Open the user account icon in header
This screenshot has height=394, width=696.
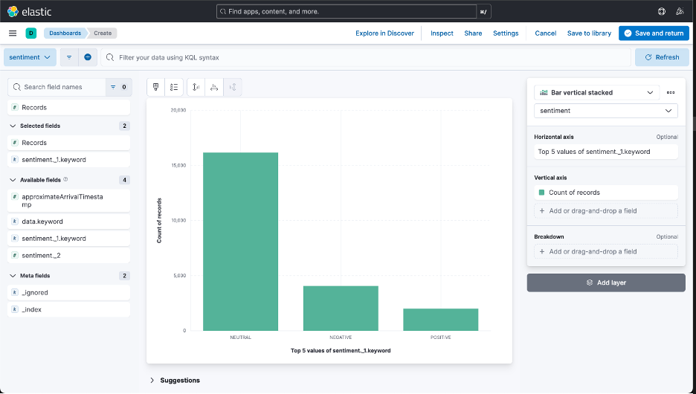coord(680,12)
